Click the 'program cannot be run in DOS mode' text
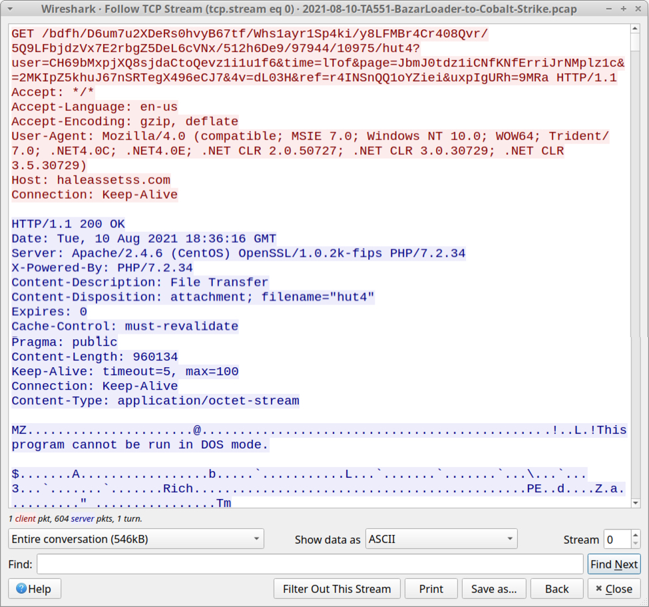649x607 pixels. pyautogui.click(x=140, y=444)
